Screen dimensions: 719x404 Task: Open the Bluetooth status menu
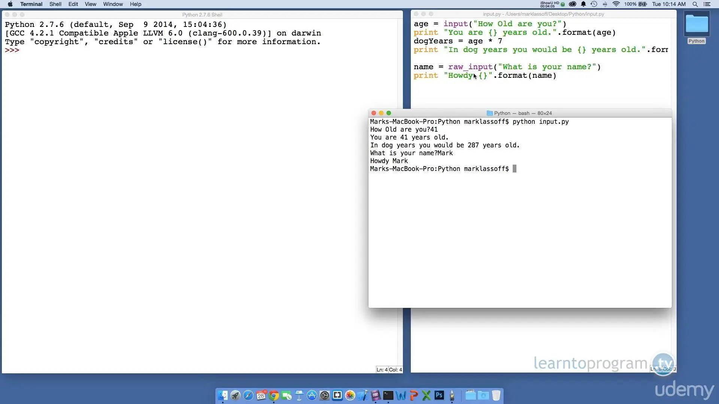coord(605,4)
